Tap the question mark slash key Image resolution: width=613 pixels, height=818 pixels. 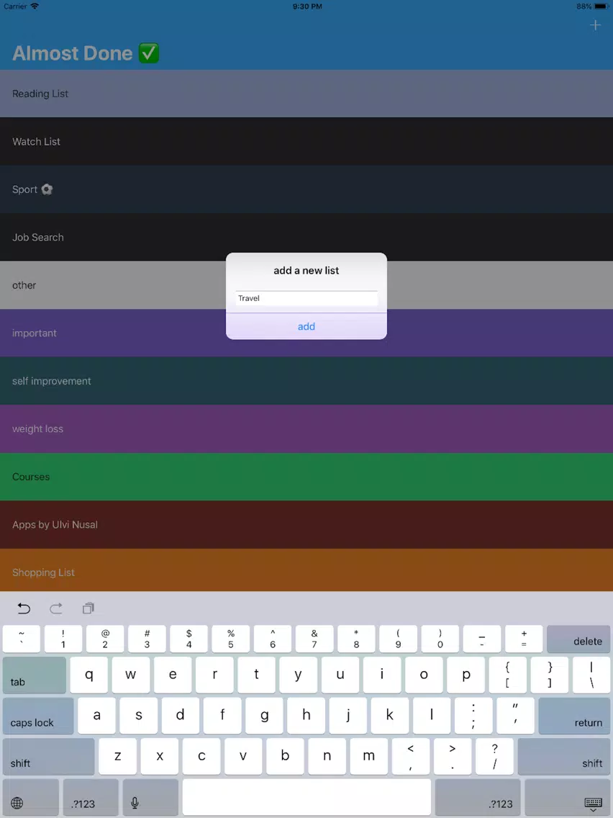[x=495, y=757]
